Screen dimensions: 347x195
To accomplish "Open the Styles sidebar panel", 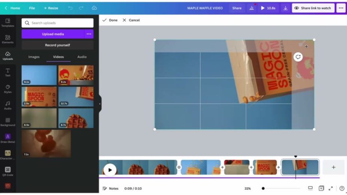I will click(x=8, y=89).
